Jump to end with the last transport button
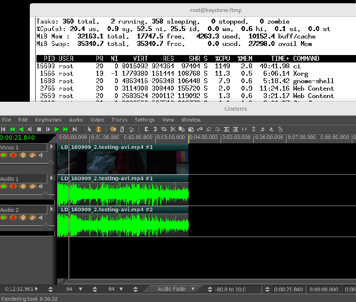 click(x=75, y=129)
